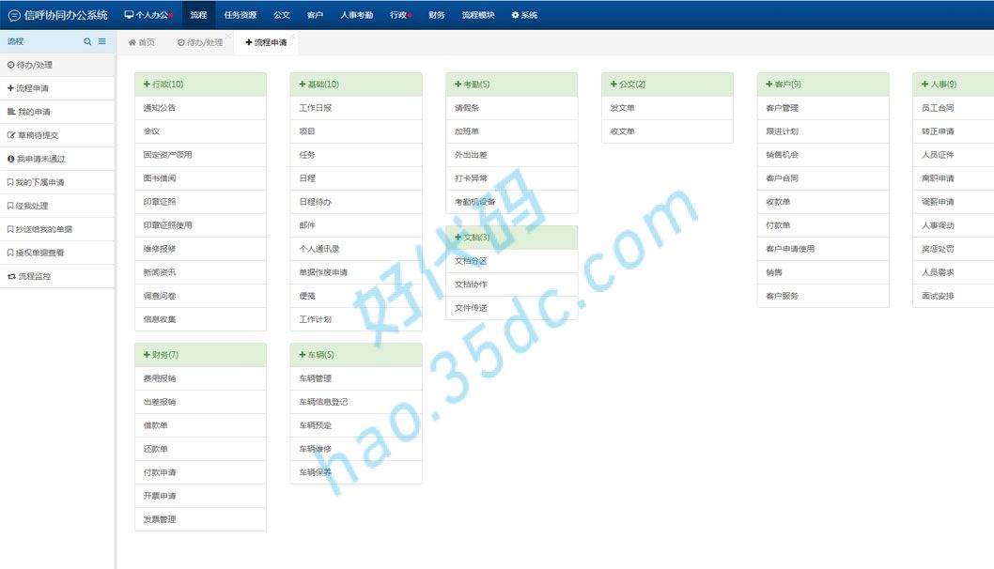Viewport: 994px width, 569px height.
Task: Open 客户服务 entry
Action: tap(823, 296)
